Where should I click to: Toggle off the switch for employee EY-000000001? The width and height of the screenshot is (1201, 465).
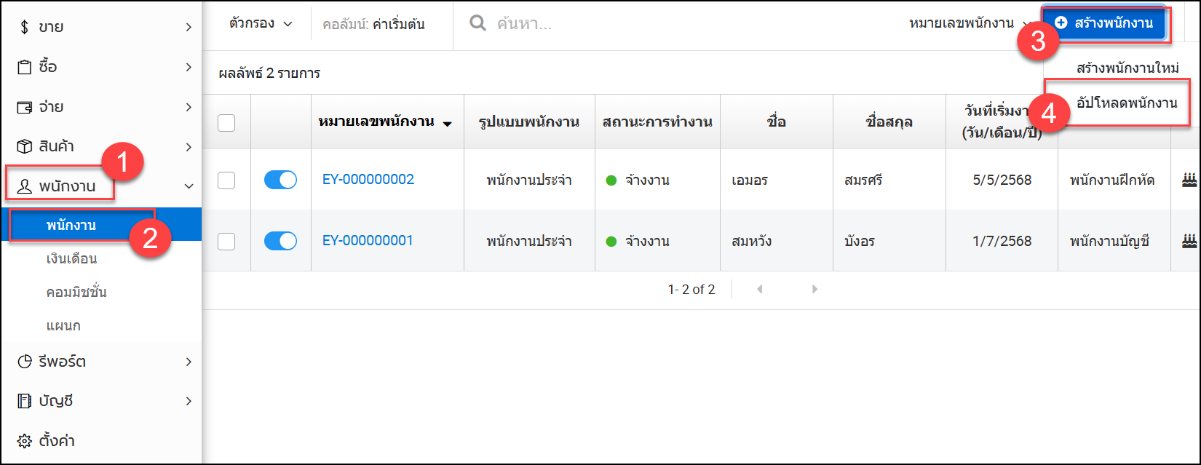pyautogui.click(x=280, y=241)
